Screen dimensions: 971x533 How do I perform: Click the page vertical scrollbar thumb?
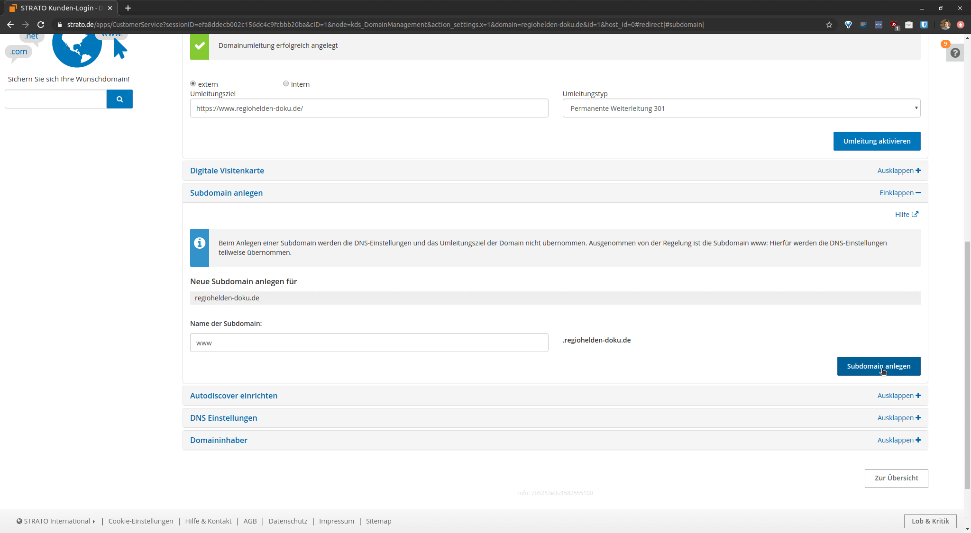tap(967, 365)
